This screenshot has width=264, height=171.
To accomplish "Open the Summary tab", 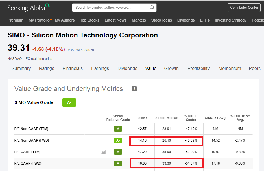I will [21, 68].
